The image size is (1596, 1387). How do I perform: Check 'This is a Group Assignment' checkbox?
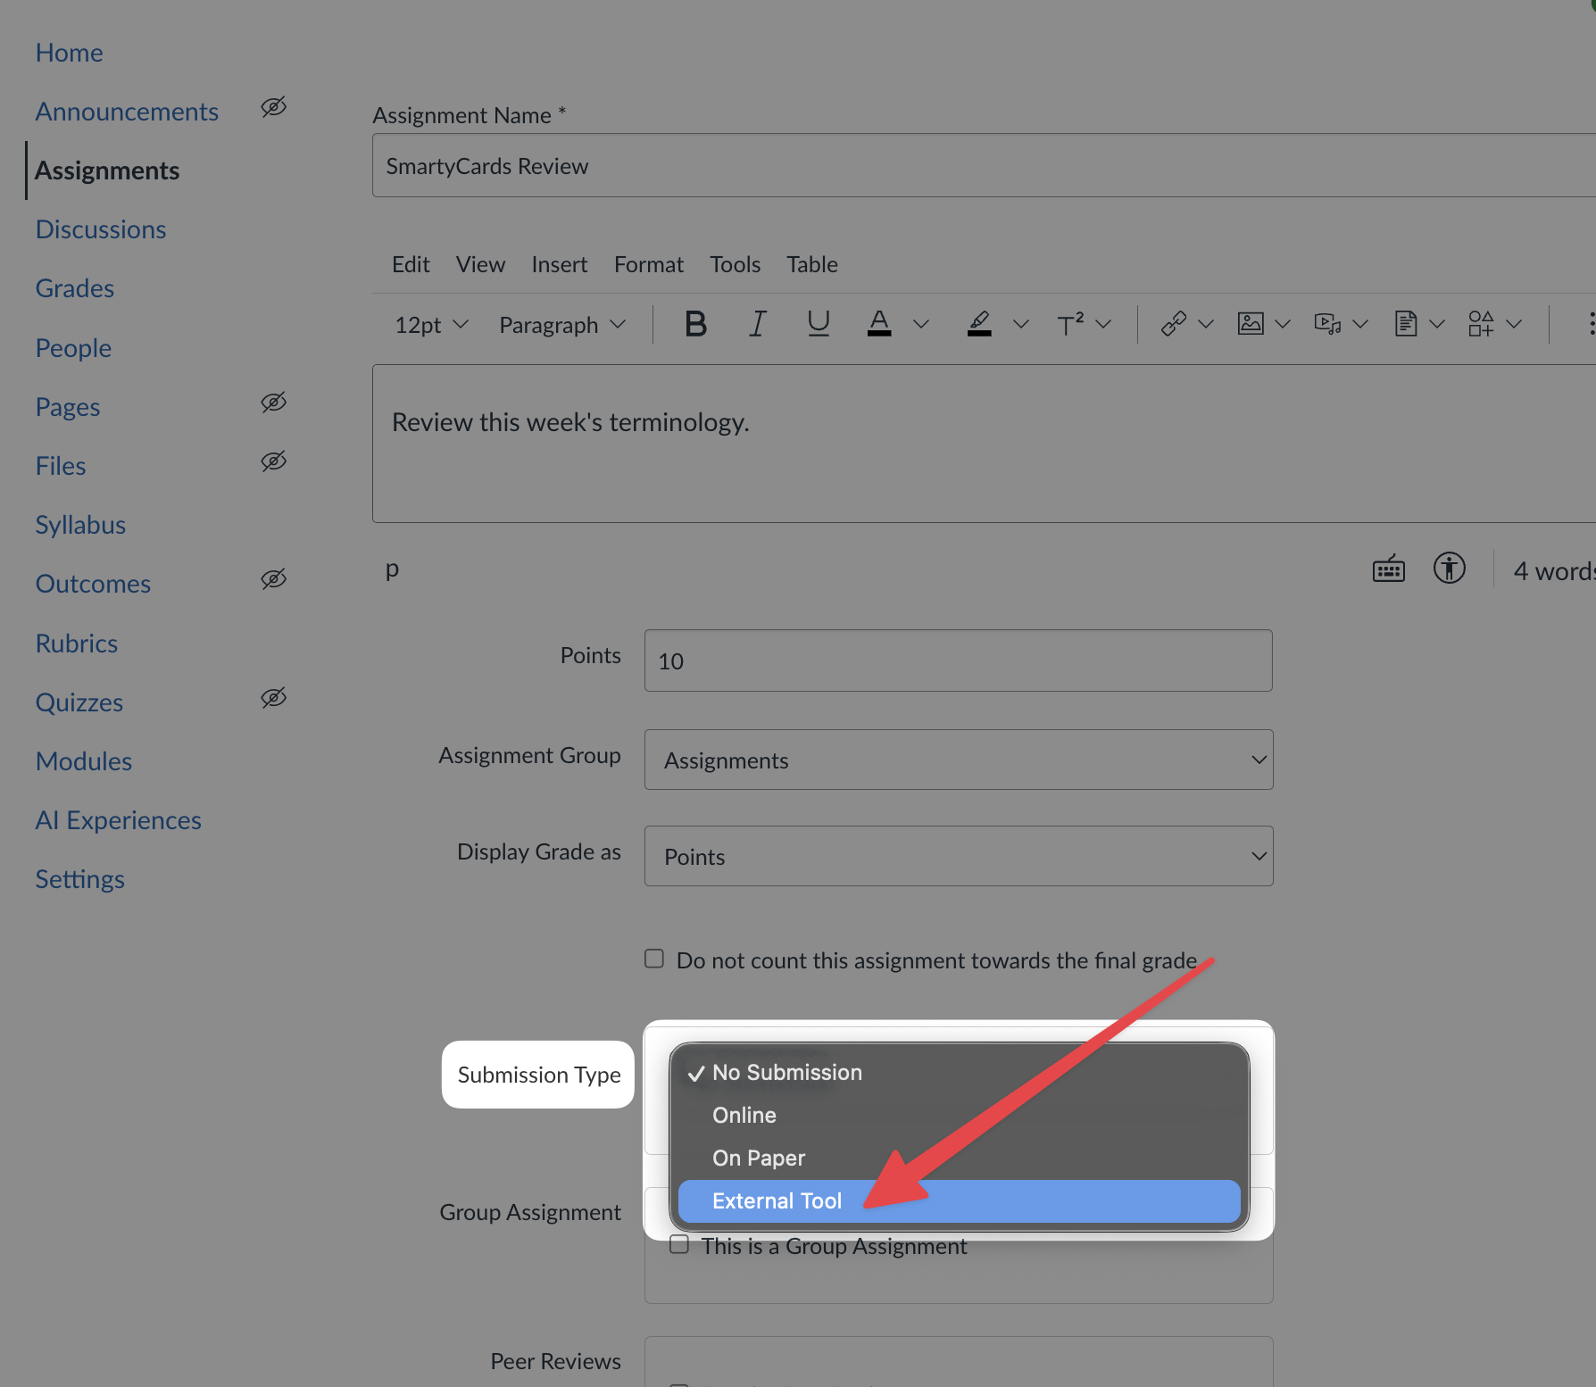679,1244
